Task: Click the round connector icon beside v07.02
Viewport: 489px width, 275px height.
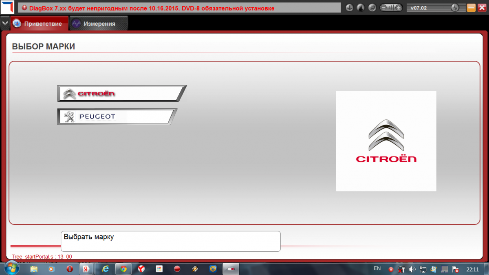Action: click(x=455, y=7)
